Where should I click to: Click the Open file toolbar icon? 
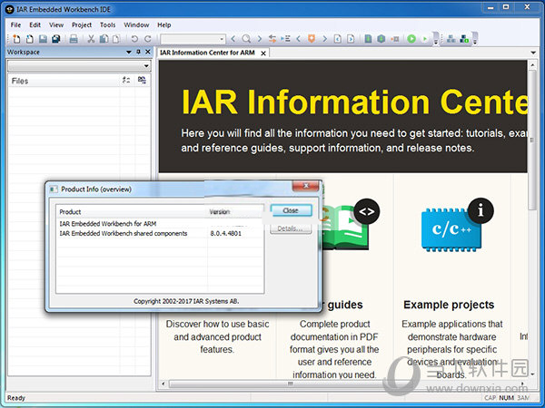coord(30,39)
